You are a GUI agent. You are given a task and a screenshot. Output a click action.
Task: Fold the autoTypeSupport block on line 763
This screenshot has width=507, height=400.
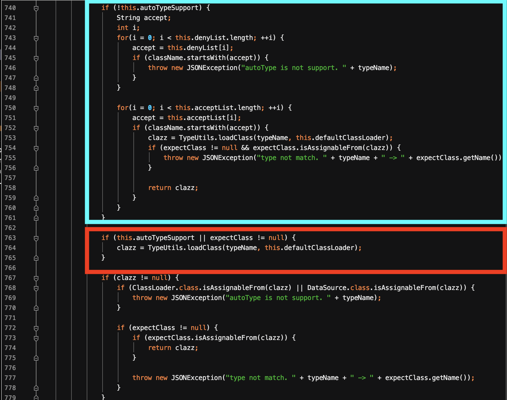click(36, 238)
